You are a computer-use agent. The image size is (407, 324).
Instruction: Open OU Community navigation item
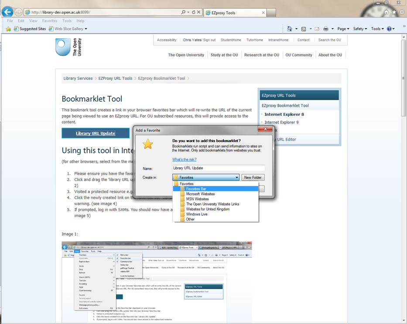pos(299,55)
